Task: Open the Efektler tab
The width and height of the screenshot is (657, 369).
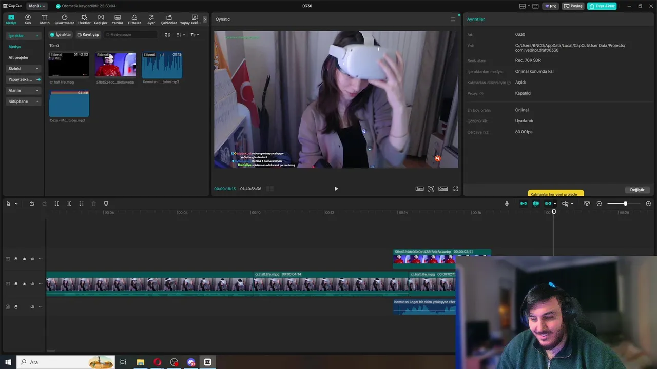Action: 84,19
